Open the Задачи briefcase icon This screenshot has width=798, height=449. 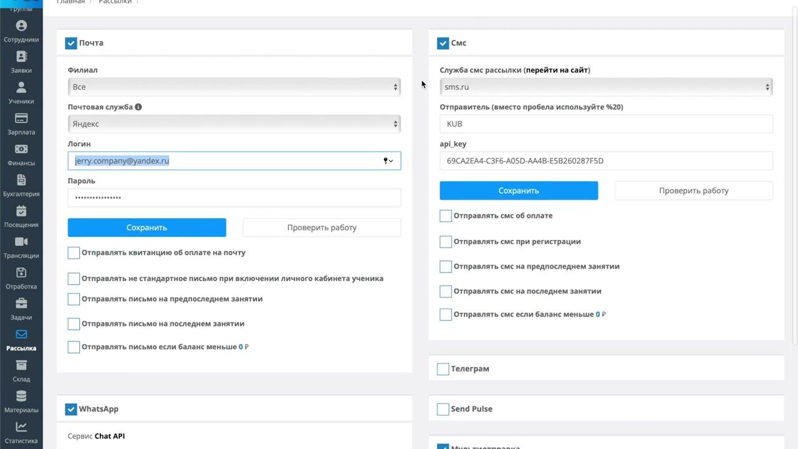(x=21, y=304)
